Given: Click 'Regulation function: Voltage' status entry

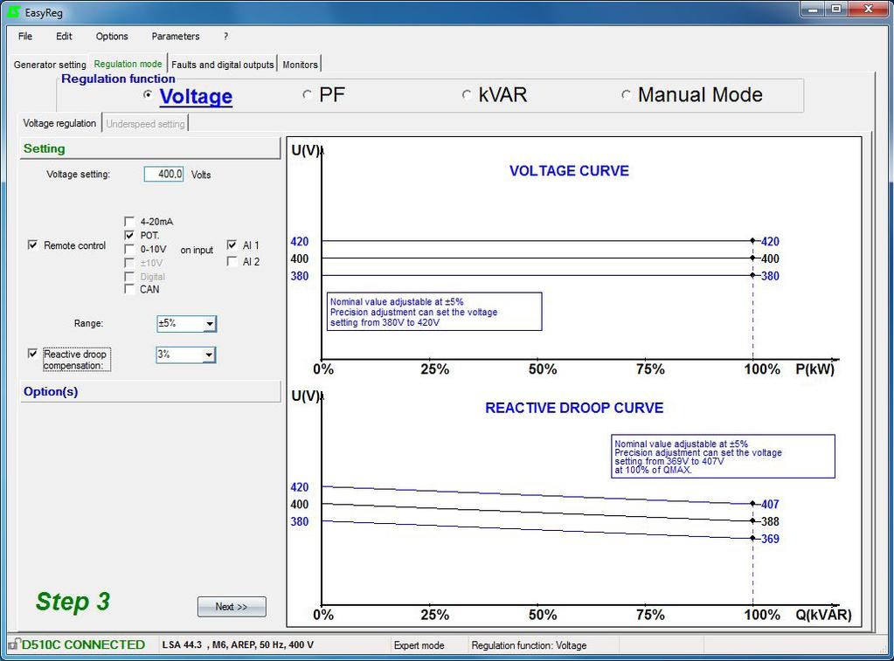Looking at the screenshot, I should pyautogui.click(x=529, y=645).
